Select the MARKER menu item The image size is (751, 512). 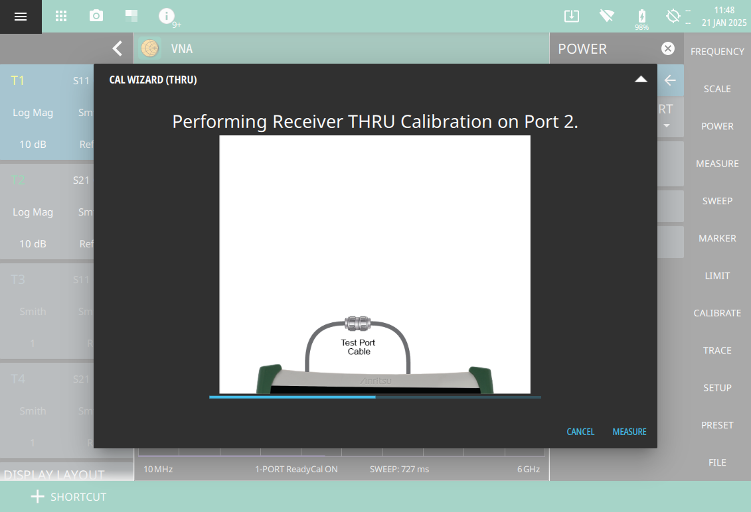coord(717,238)
